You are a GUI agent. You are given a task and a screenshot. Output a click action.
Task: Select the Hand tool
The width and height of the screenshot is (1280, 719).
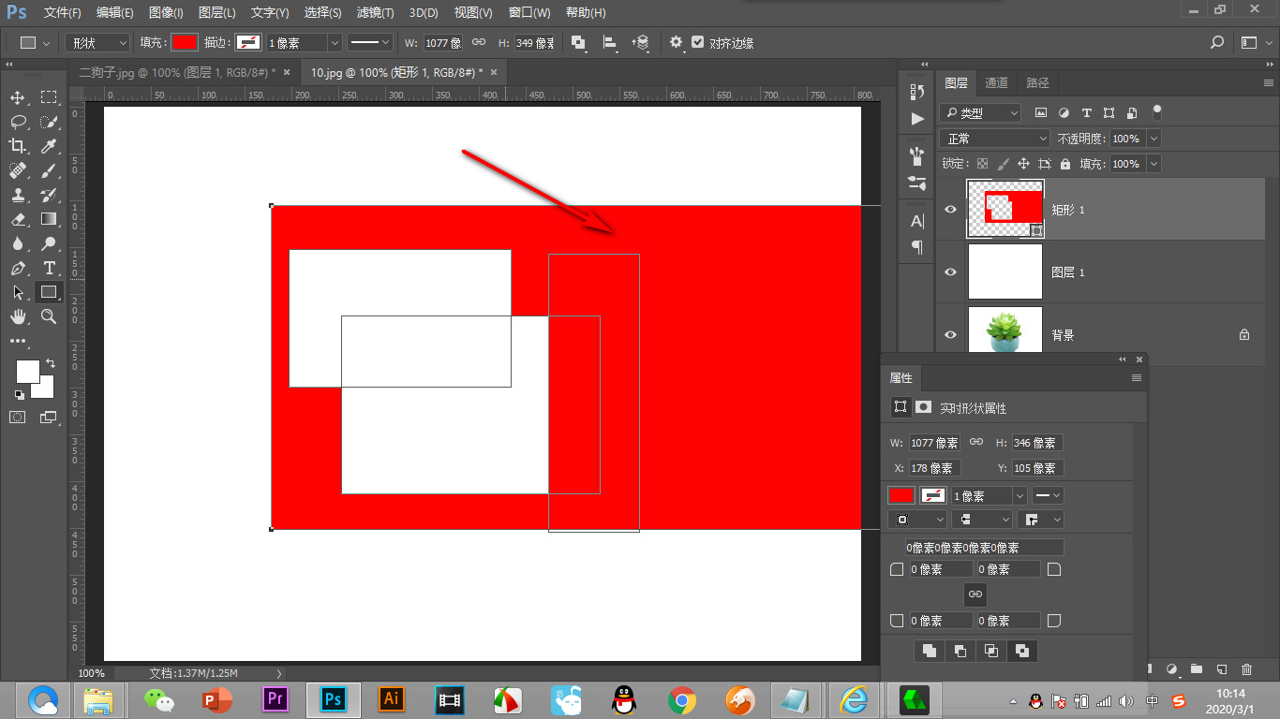[18, 316]
